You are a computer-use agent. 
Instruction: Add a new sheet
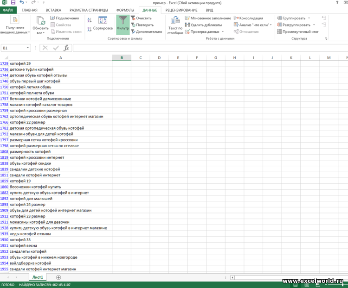(58, 277)
